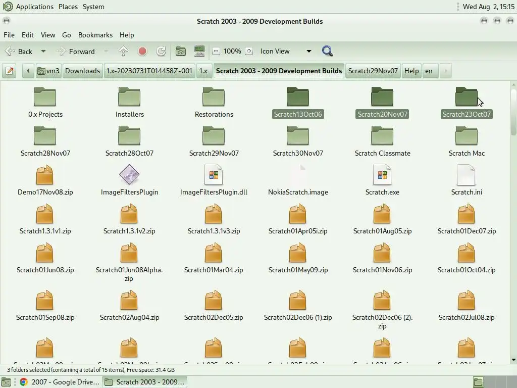Switch to 2007 - Google Drive taskbar window
This screenshot has width=517, height=388.
[x=60, y=382]
